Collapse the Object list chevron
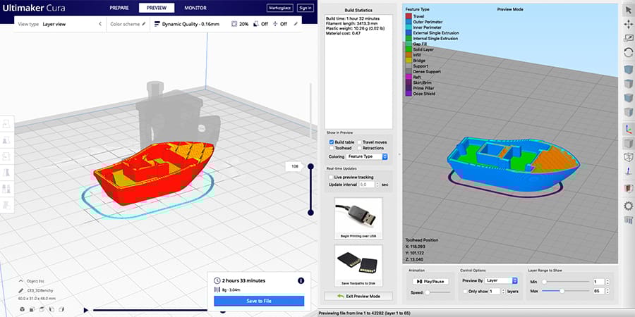Image resolution: width=635 pixels, height=317 pixels. point(20,280)
